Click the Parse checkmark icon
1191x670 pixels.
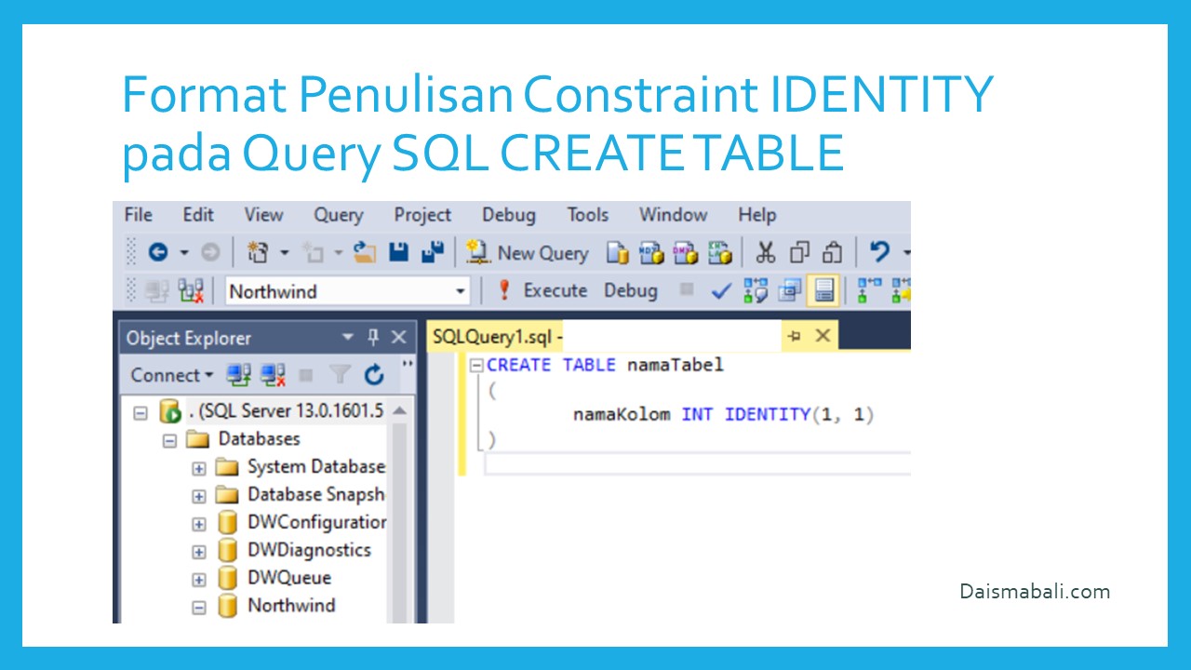pos(720,291)
